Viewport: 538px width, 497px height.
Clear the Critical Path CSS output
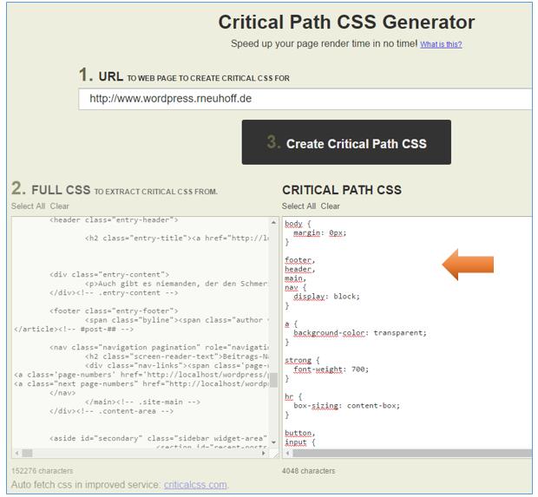coord(330,206)
